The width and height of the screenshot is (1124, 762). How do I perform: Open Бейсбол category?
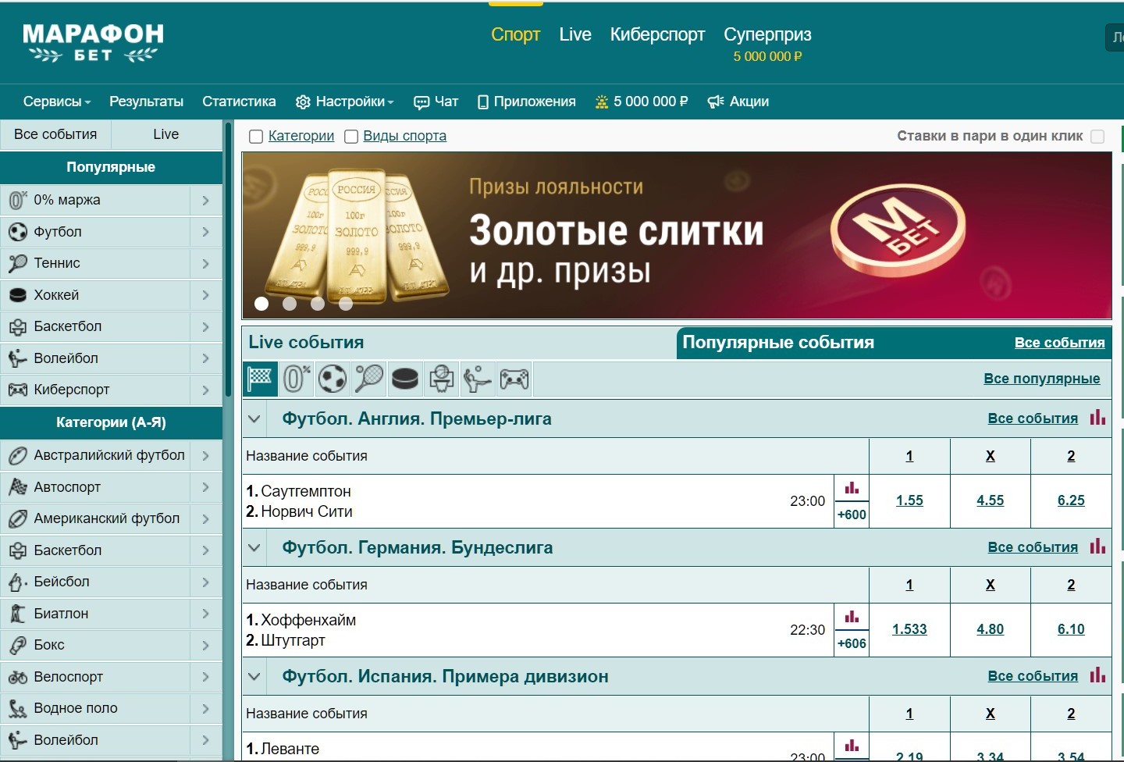tap(95, 582)
